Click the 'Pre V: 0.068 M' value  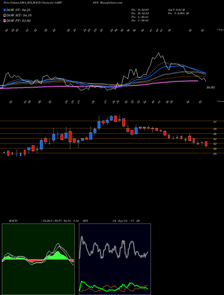pyautogui.click(x=178, y=13)
